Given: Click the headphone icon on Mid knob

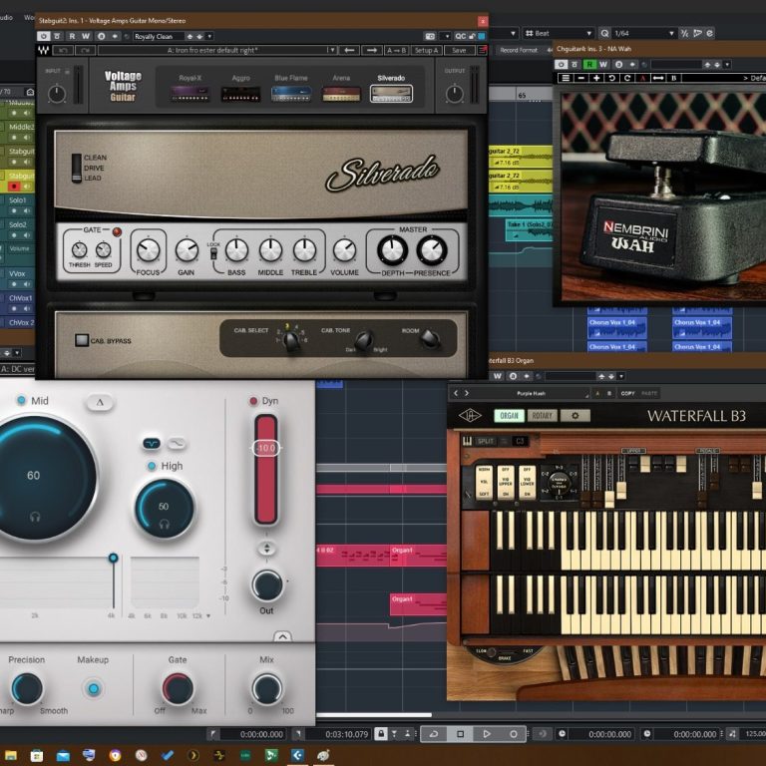Looking at the screenshot, I should [x=35, y=517].
